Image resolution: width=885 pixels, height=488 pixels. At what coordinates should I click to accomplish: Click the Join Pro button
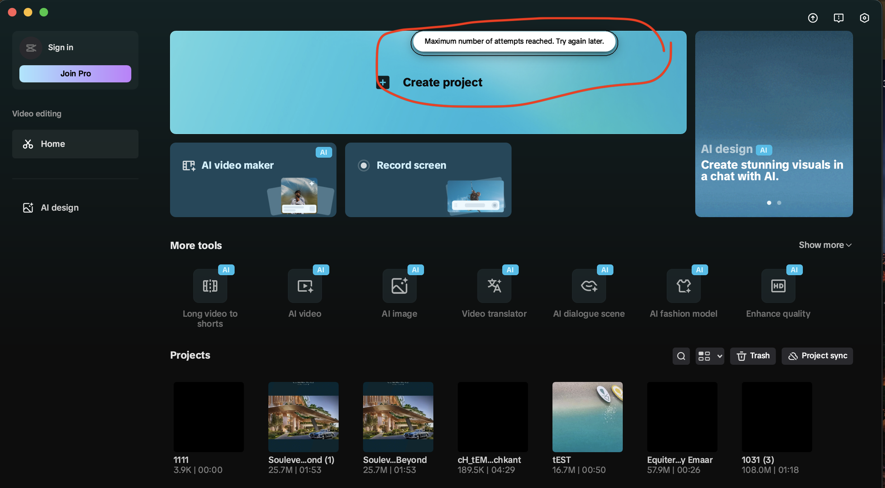[x=75, y=74]
